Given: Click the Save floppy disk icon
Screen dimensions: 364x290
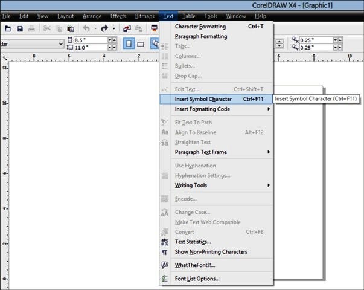Looking at the screenshot, I should pyautogui.click(x=20, y=28).
